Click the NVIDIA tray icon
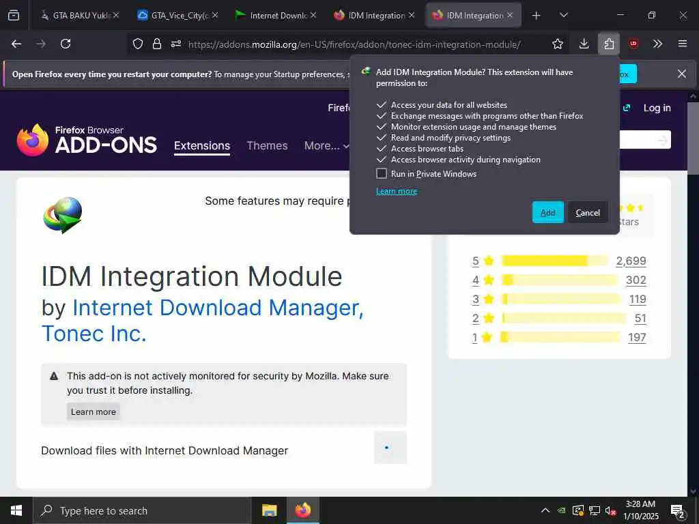The image size is (699, 524). tap(562, 510)
